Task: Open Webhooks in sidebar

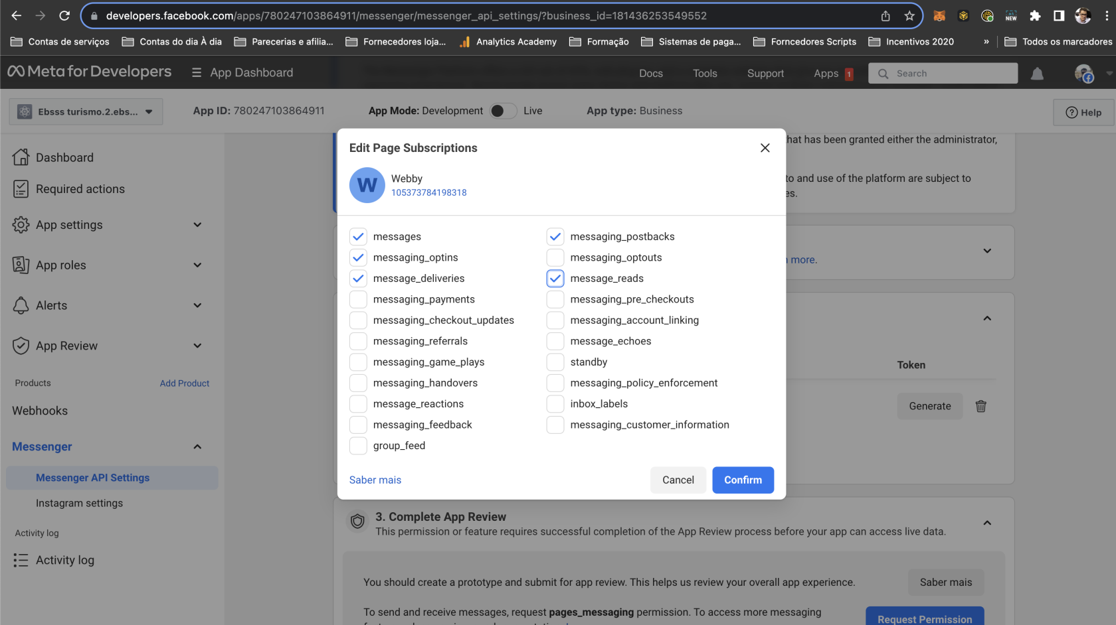Action: (40, 411)
